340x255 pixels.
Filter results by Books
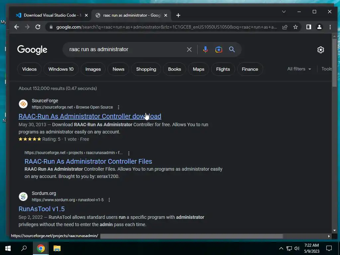click(174, 69)
